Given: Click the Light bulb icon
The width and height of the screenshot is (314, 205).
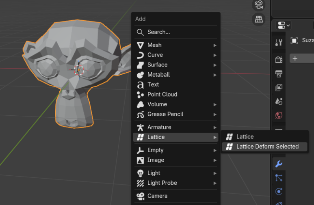Looking at the screenshot, I should tap(140, 173).
